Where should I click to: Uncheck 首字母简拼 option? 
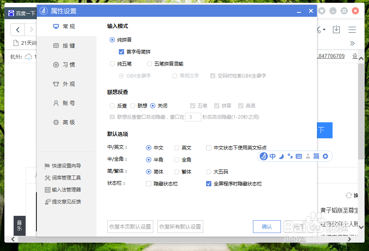[121, 52]
